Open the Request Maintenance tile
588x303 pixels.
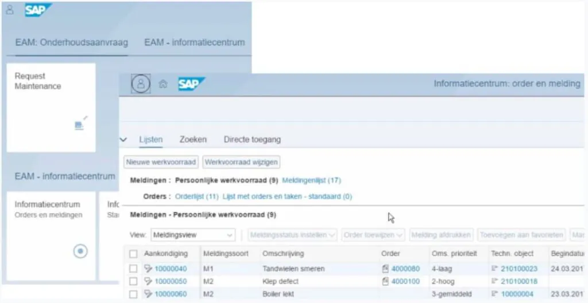click(x=51, y=108)
